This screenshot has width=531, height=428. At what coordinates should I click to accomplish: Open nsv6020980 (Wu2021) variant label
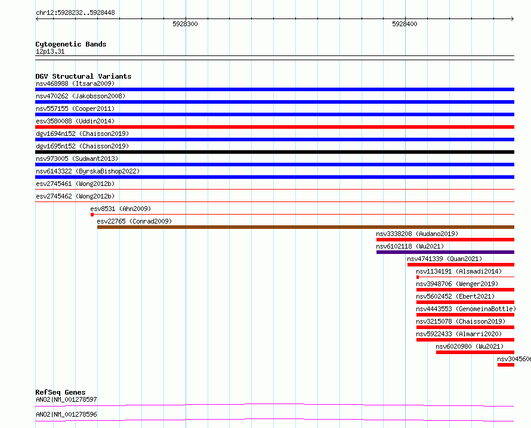(x=470, y=346)
